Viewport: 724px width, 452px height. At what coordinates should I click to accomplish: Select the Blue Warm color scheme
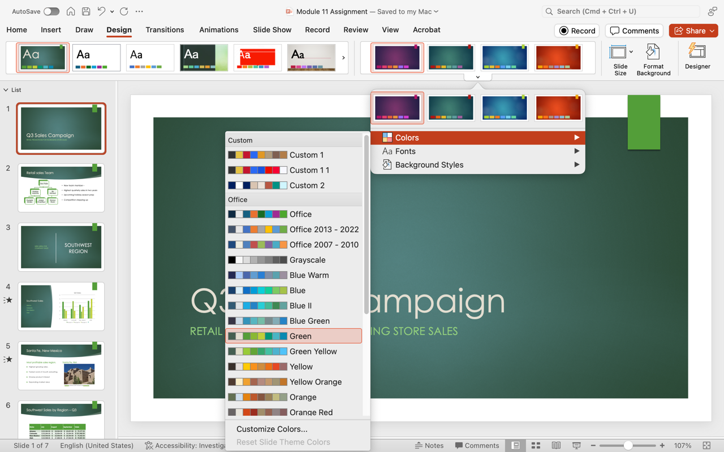coord(294,275)
